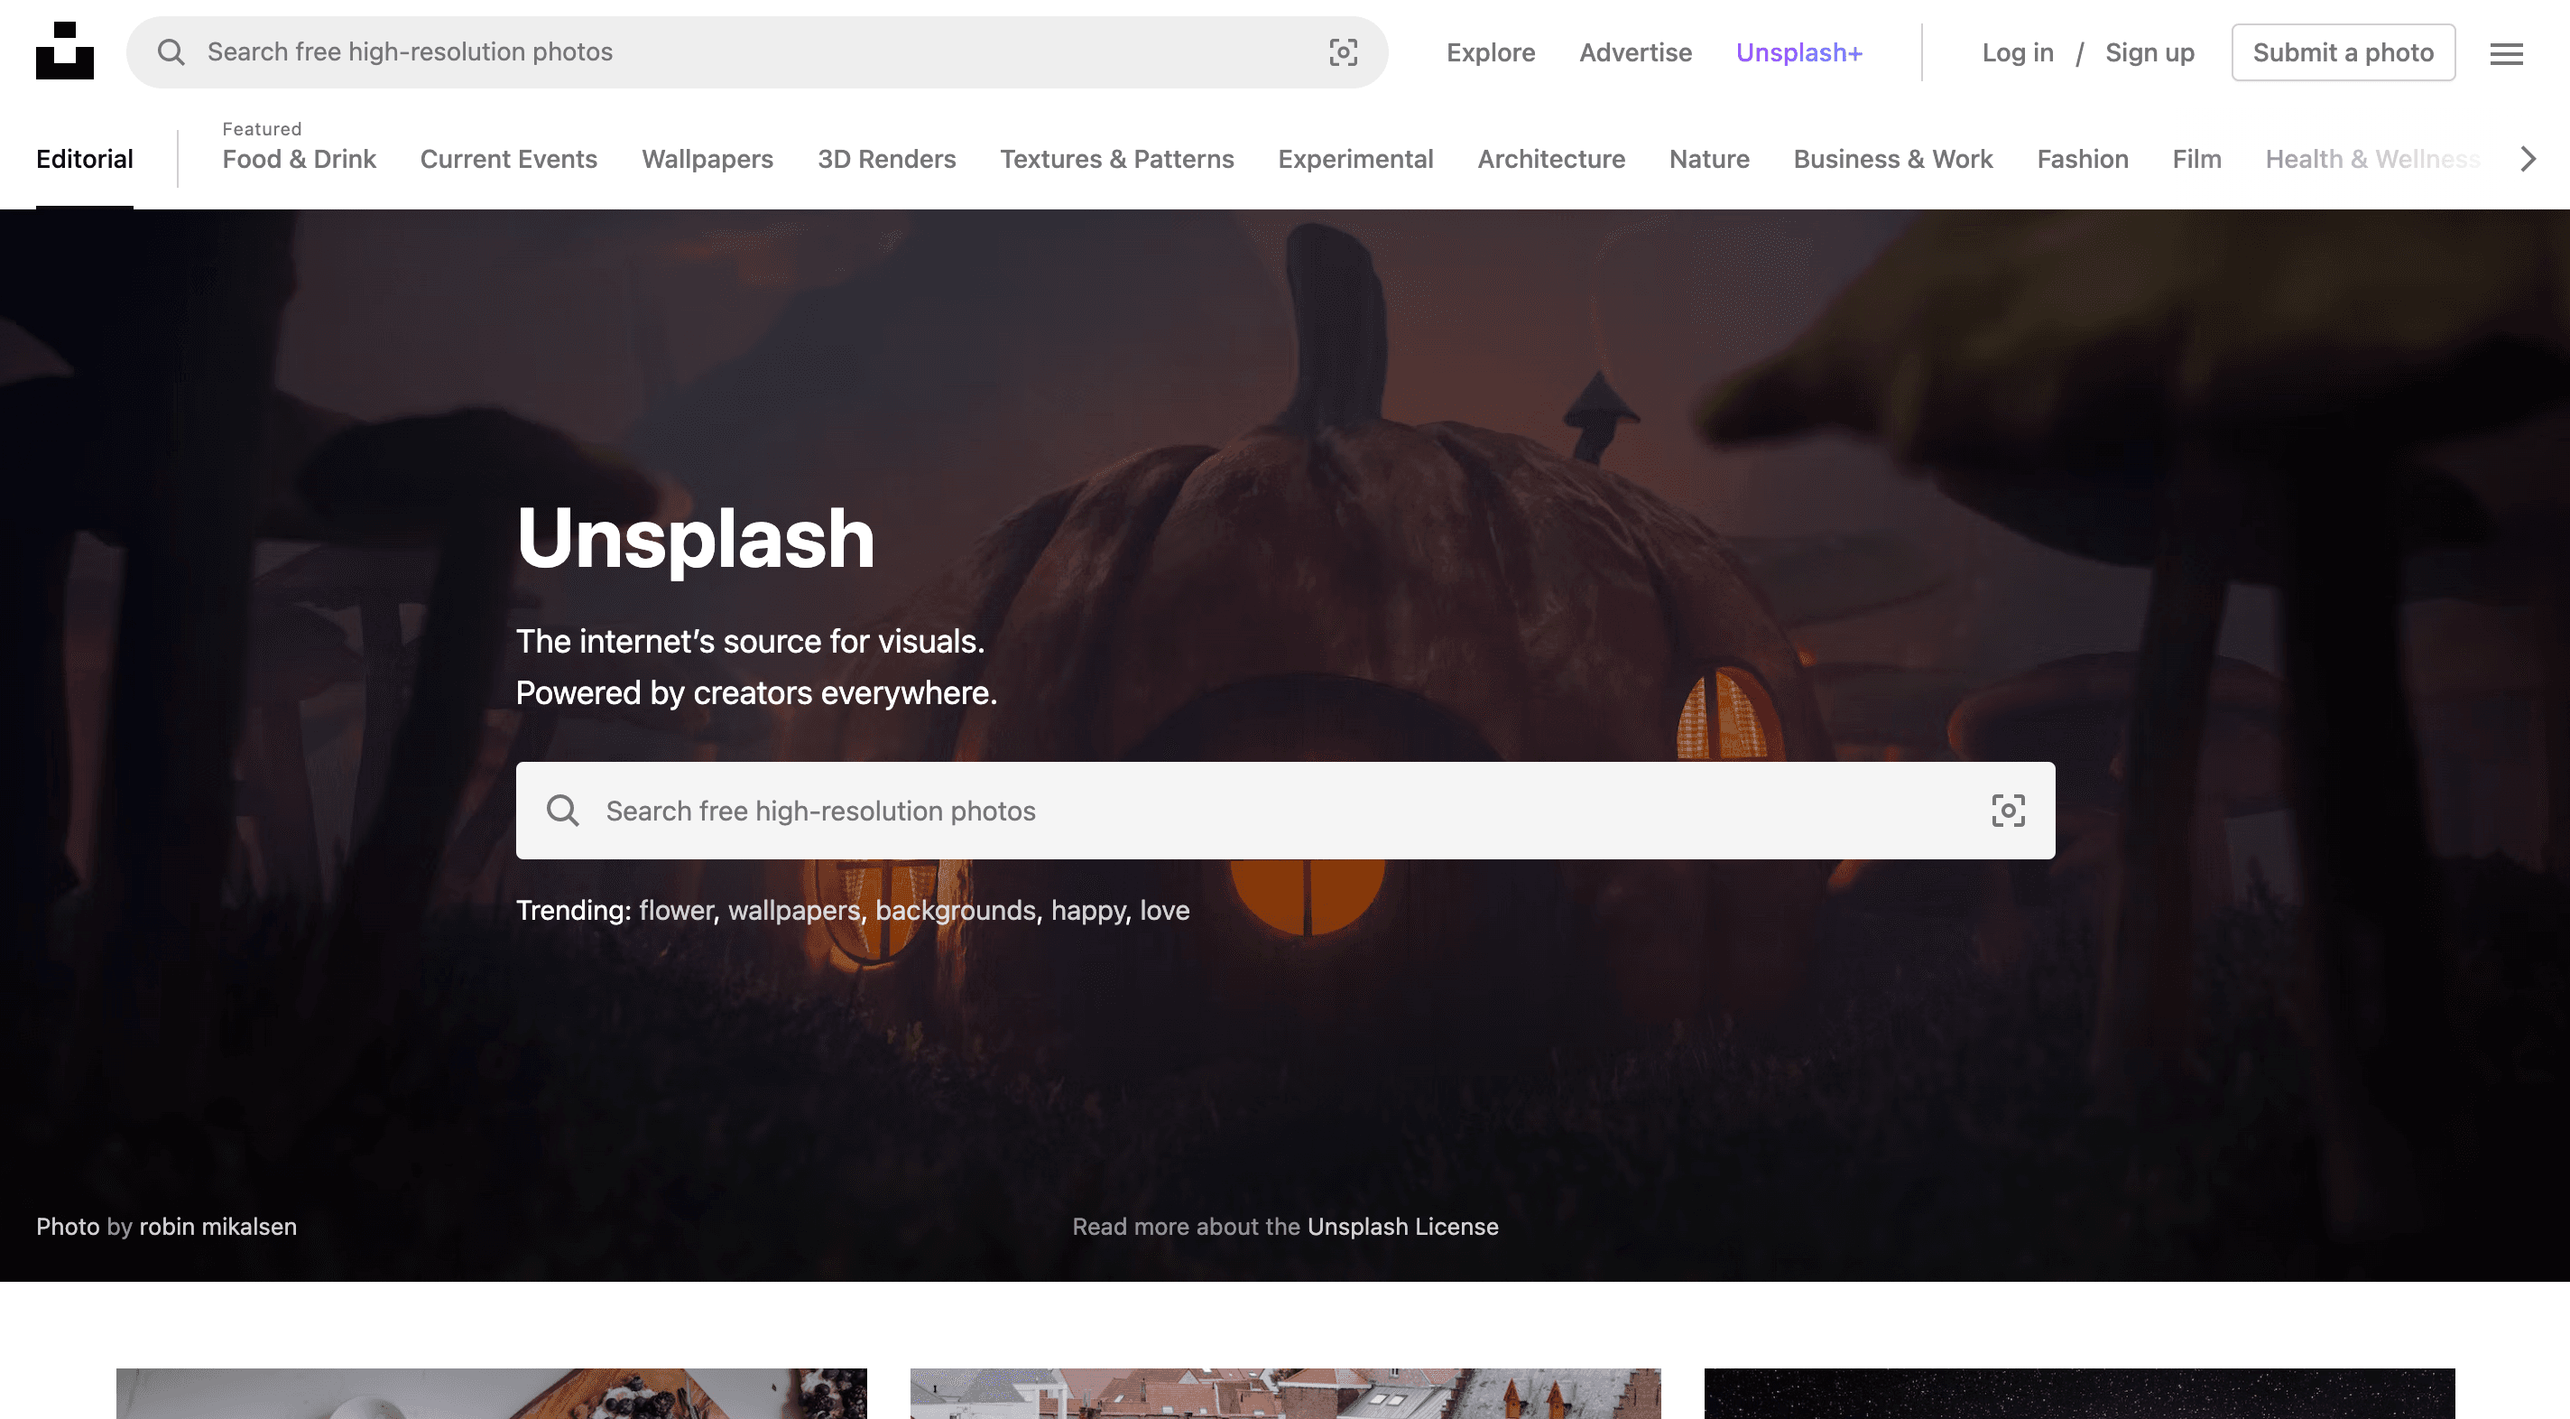Open the Architecture category
The image size is (2570, 1419).
point(1550,159)
